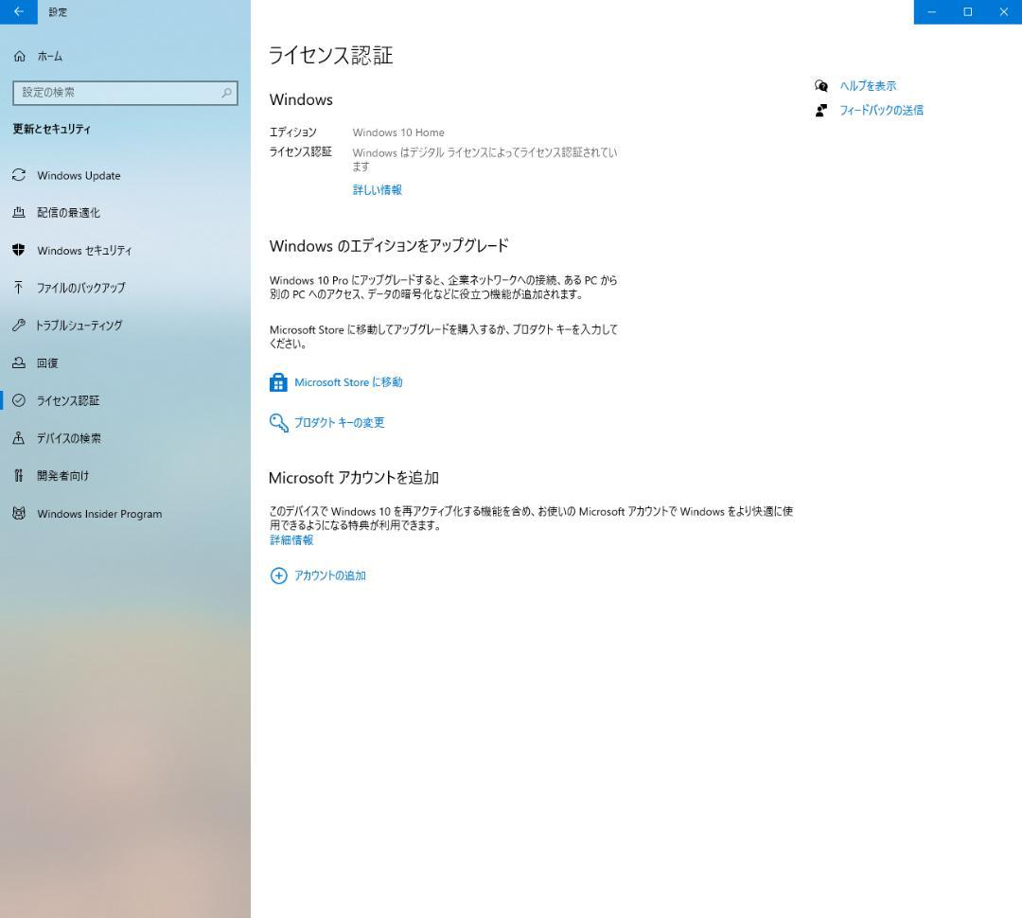The height and width of the screenshot is (918, 1022).
Task: Open the Windows Insider Program page
Action: (98, 513)
